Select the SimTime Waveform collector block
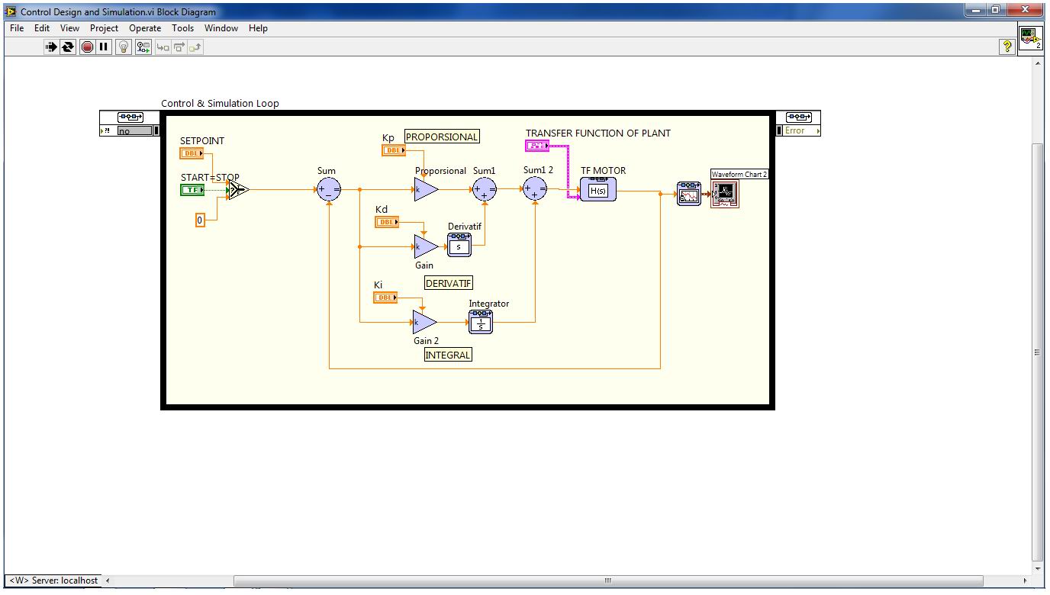This screenshot has height=595, width=1050. pyautogui.click(x=689, y=194)
